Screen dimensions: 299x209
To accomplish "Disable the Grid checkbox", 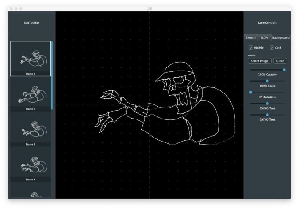I will 272,48.
